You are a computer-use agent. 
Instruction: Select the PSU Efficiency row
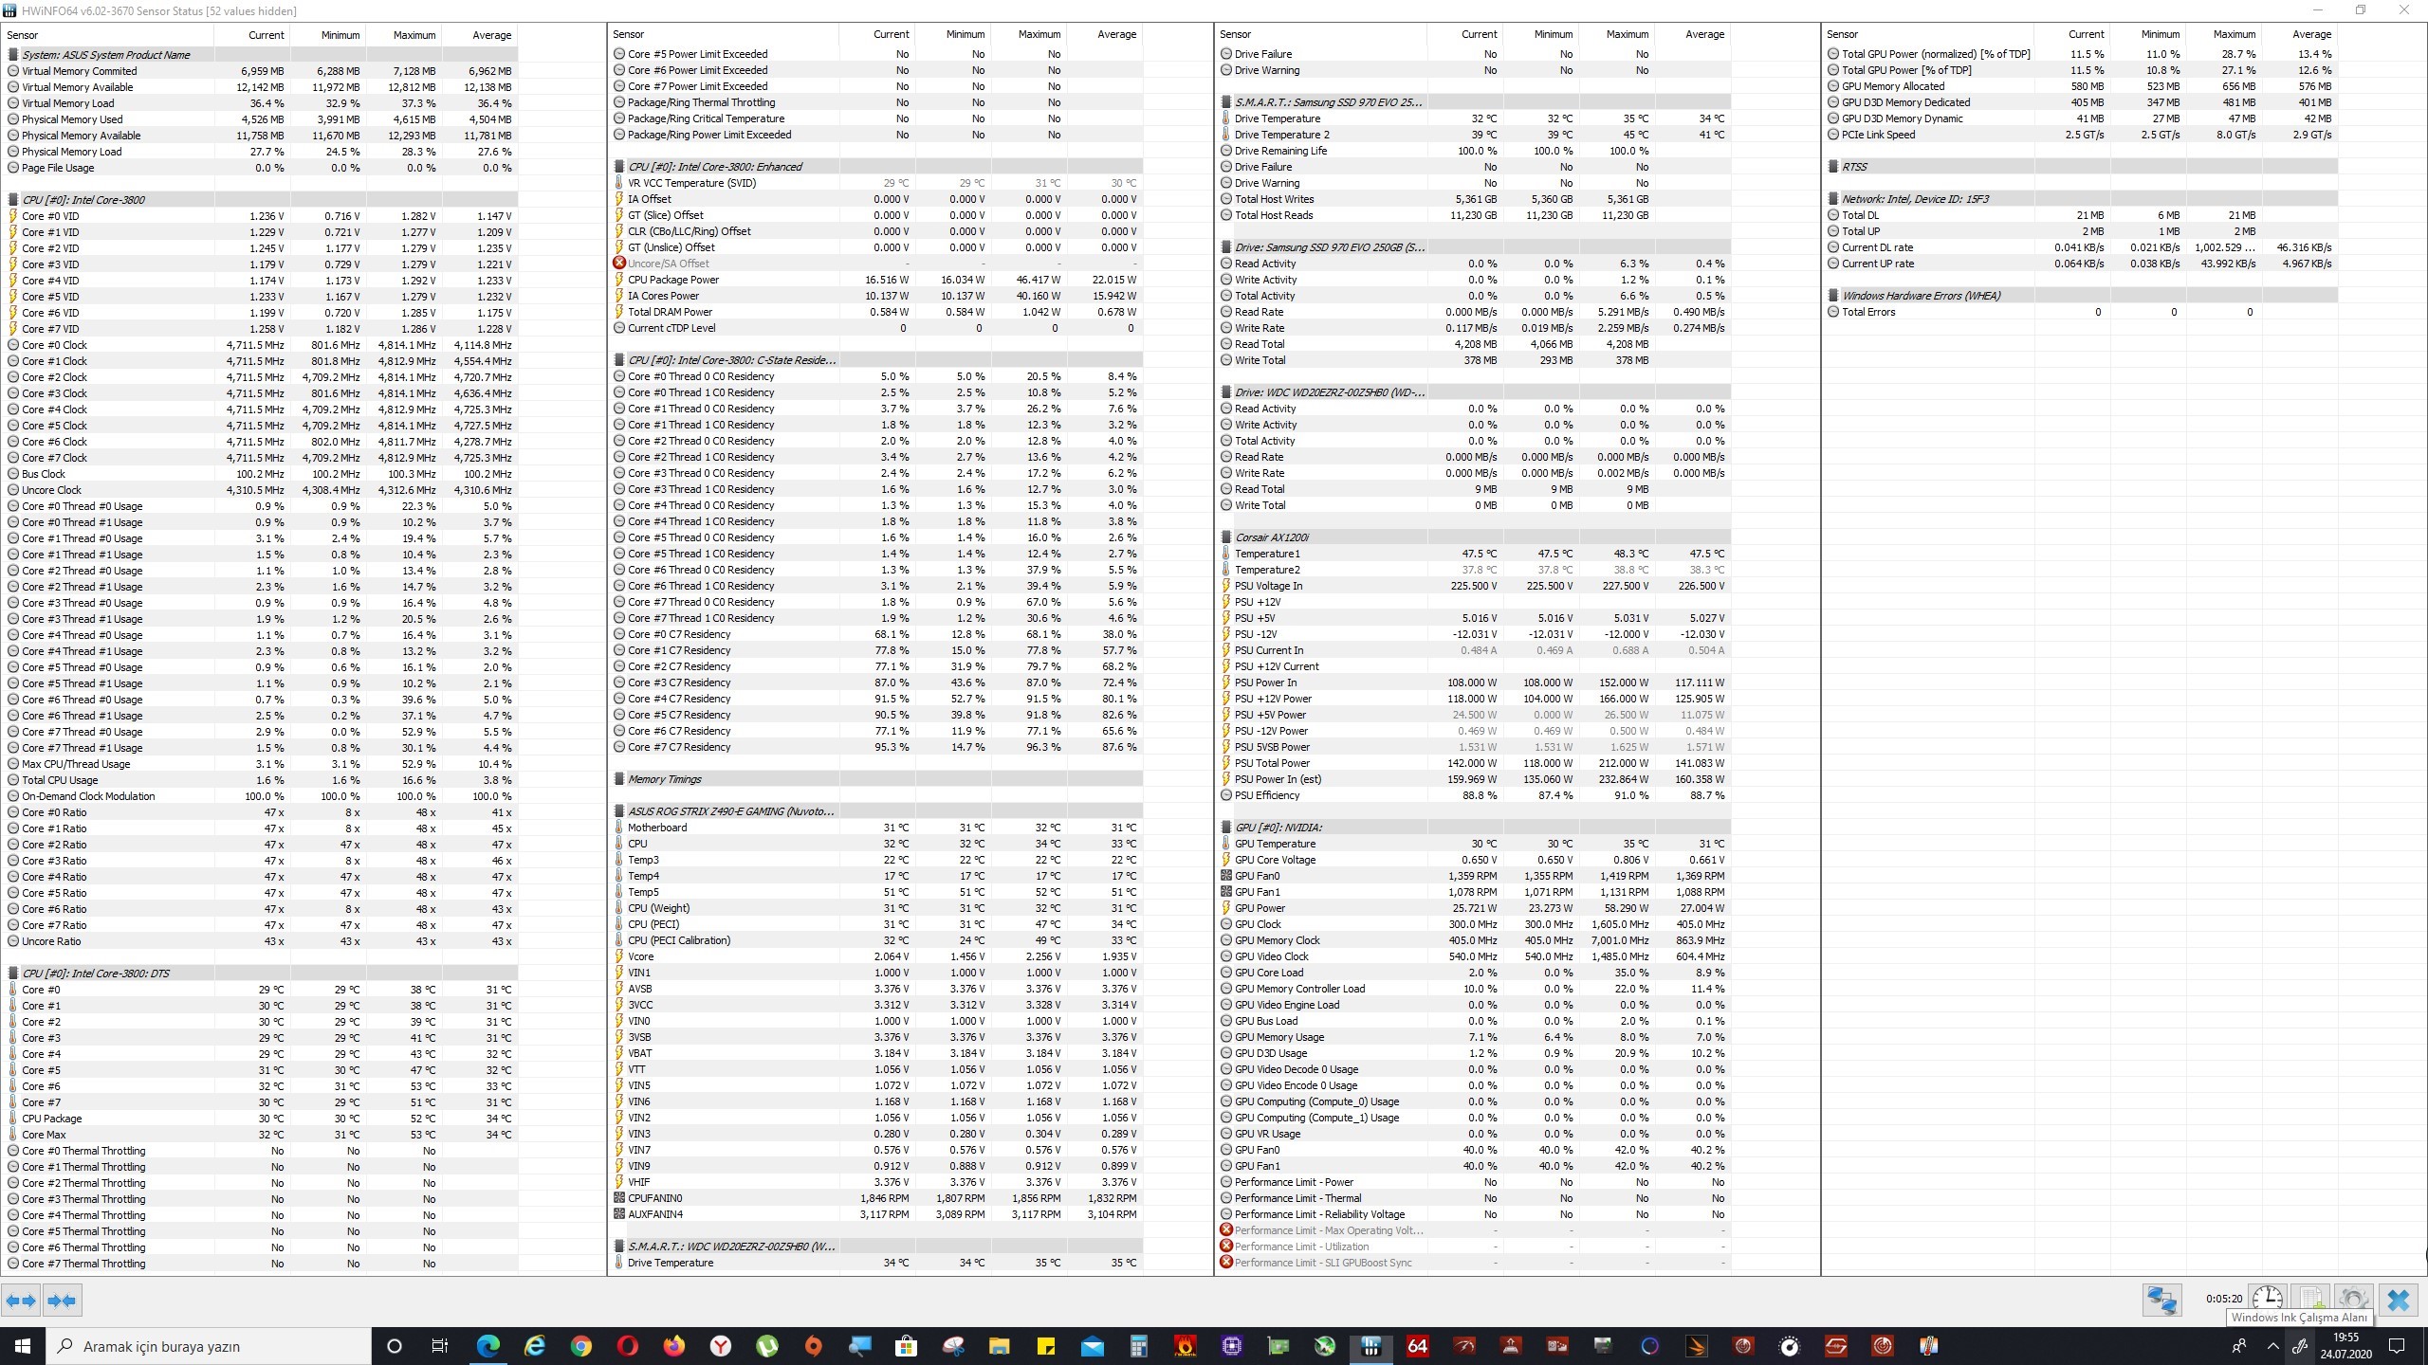(1475, 795)
